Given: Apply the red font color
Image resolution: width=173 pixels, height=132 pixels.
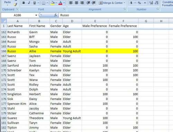Looking at the screenshot, I should (x=60, y=3).
